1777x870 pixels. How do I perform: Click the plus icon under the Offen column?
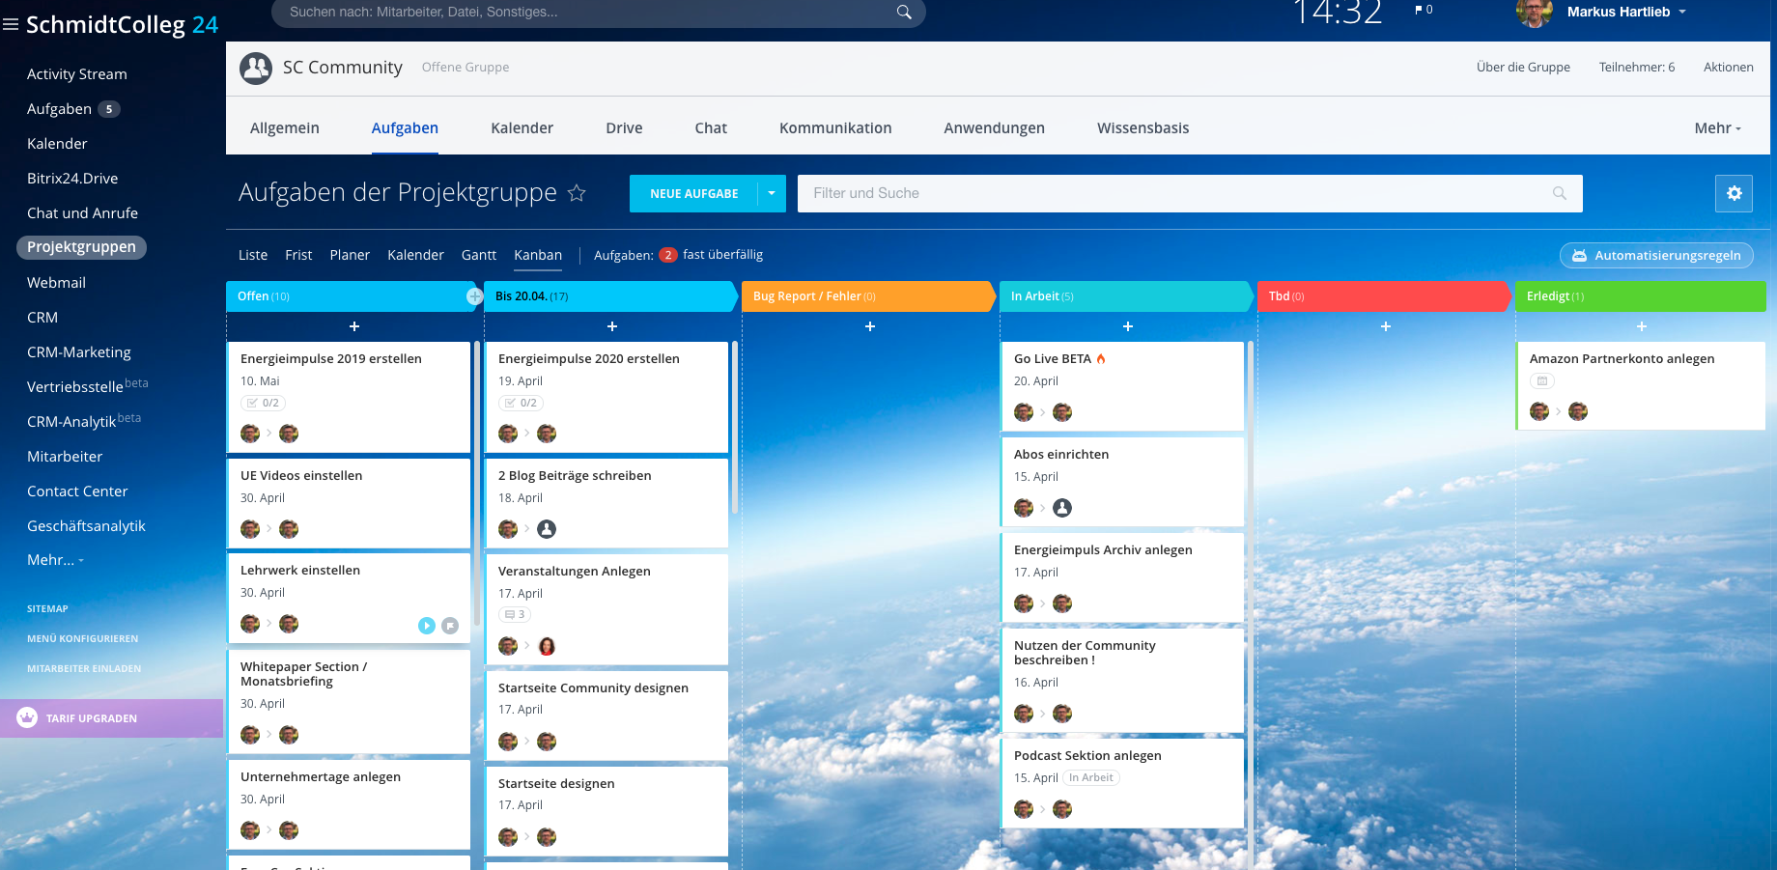pos(354,327)
